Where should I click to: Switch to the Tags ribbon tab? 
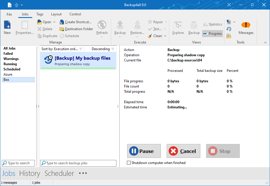tap(40, 14)
